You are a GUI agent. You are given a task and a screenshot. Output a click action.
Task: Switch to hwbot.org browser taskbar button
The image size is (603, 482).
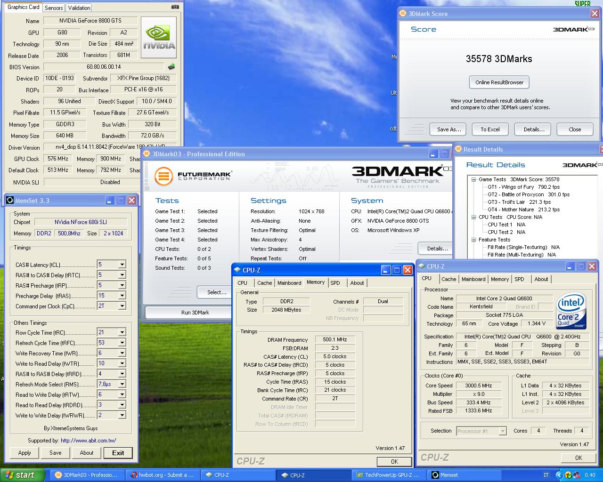pyautogui.click(x=163, y=475)
